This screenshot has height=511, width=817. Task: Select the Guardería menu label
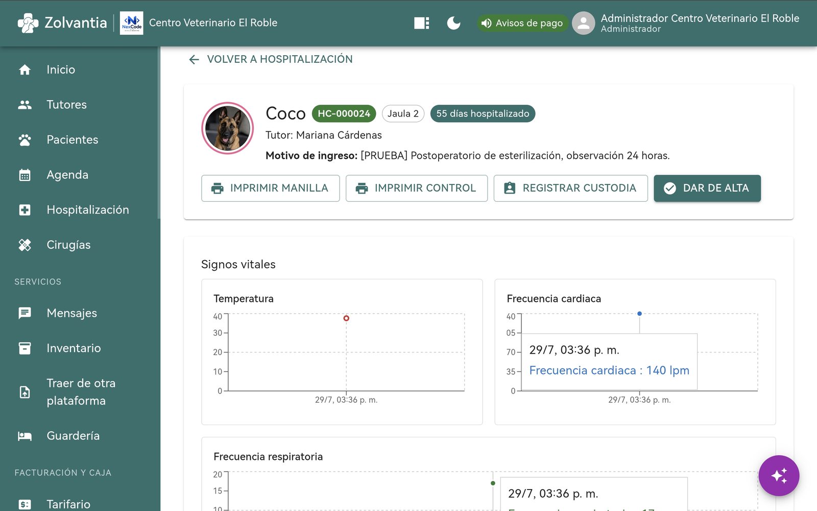pyautogui.click(x=73, y=436)
